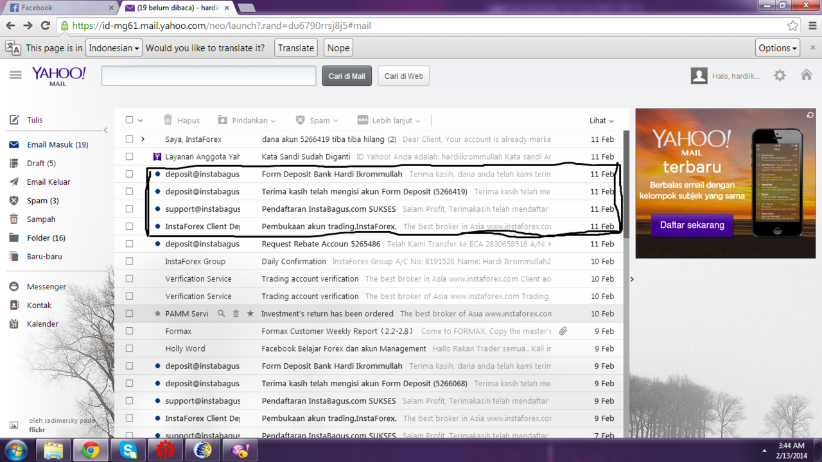Click the mail search input field
The width and height of the screenshot is (822, 462).
[209, 76]
